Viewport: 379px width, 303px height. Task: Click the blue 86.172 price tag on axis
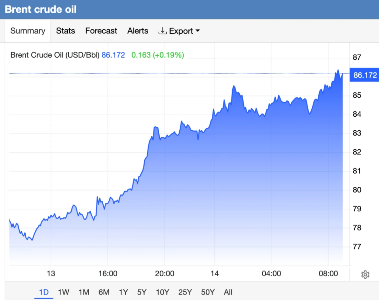(x=365, y=75)
